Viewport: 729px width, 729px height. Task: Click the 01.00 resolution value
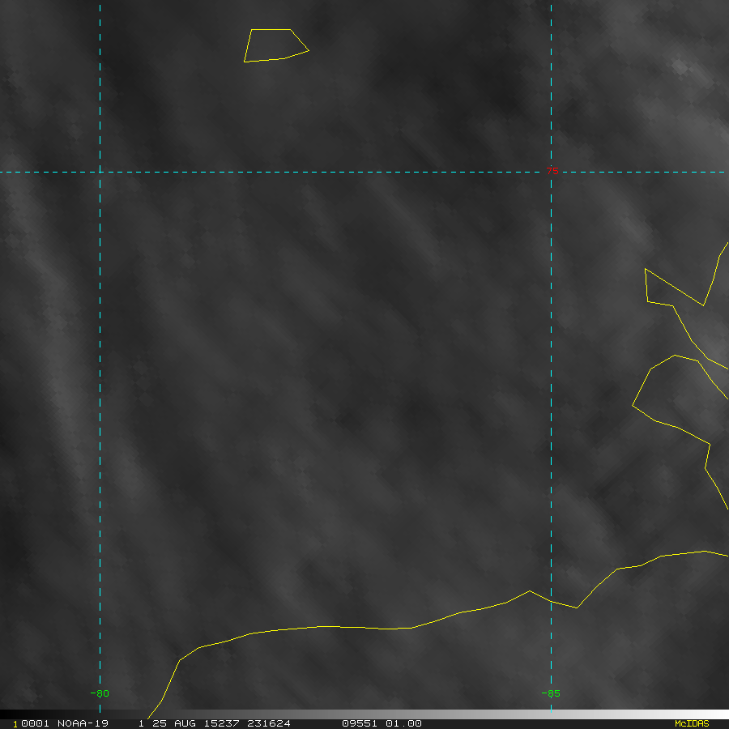(403, 723)
